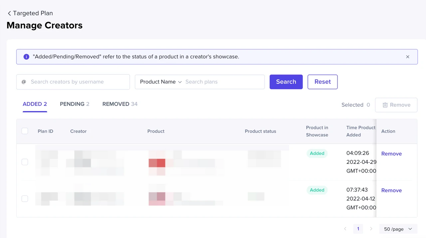The image size is (426, 238).
Task: Click the trash icon Remove button
Action: pyautogui.click(x=396, y=105)
